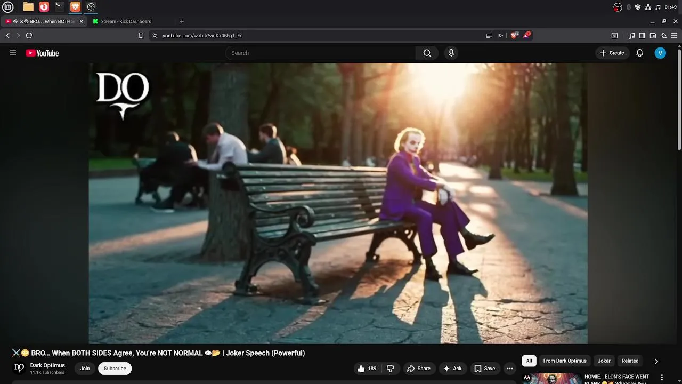Open Brave Leo AI sparkle icon

point(663,36)
